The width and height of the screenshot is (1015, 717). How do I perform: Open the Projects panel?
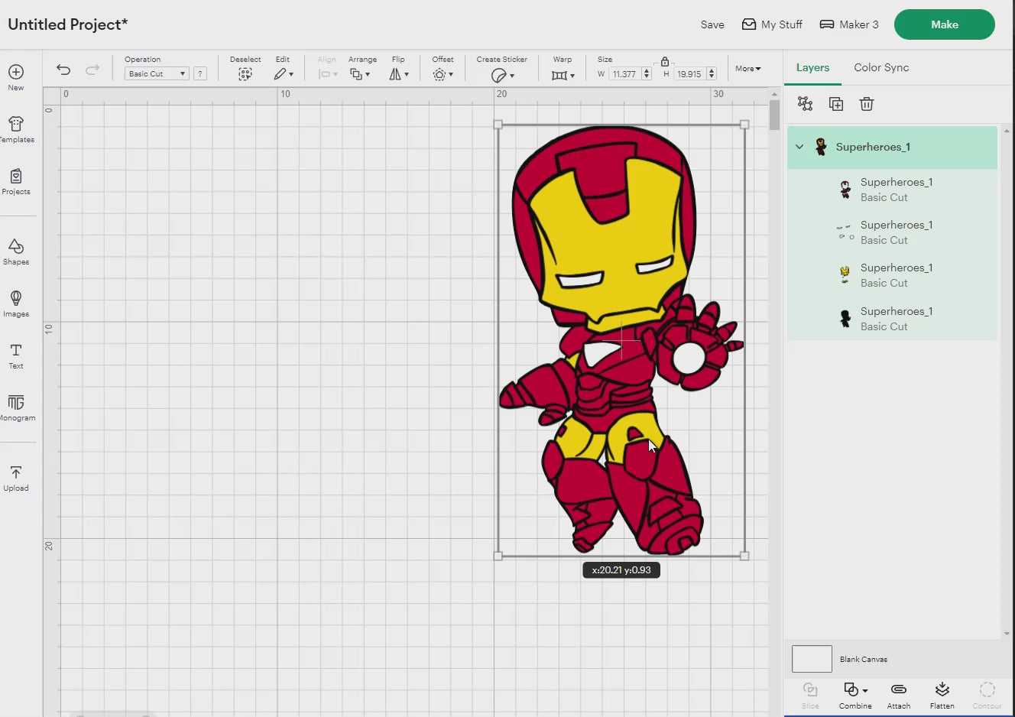[x=16, y=181]
